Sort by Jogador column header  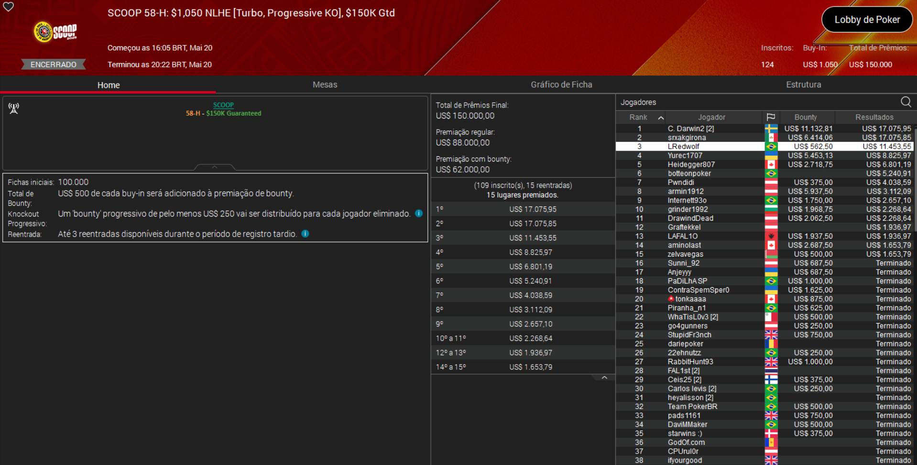tap(711, 117)
